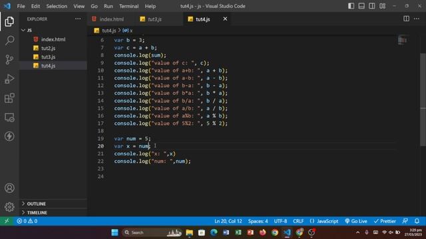Open File Explorer from taskbar
This screenshot has width=426, height=239.
(x=189, y=232)
